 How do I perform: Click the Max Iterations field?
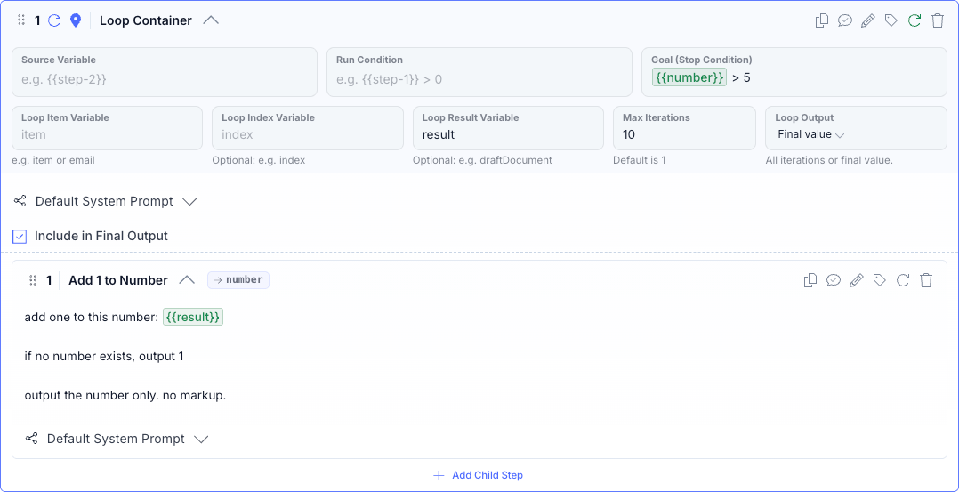click(684, 128)
